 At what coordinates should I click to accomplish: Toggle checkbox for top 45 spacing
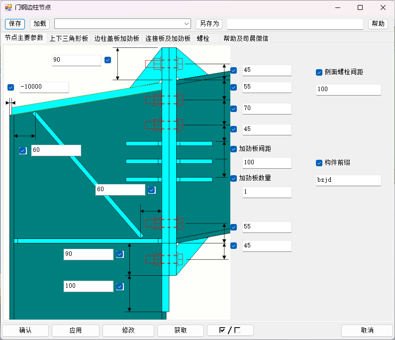click(x=233, y=70)
